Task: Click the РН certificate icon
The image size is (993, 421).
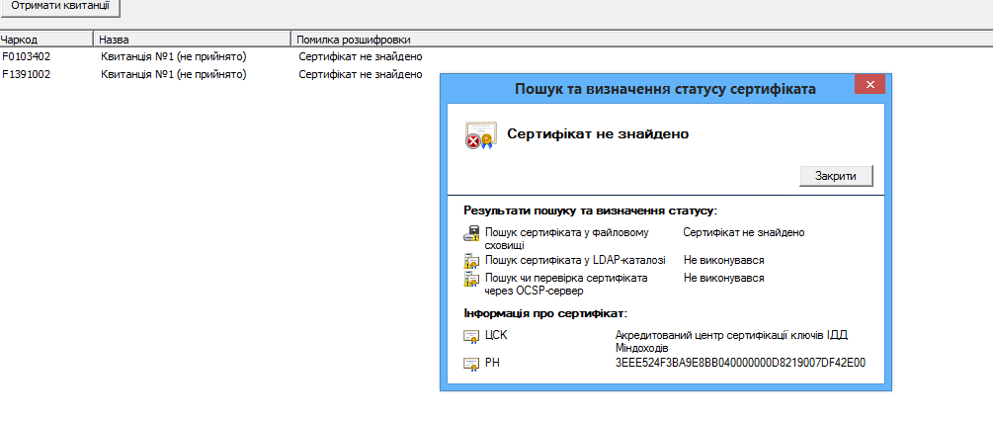Action: click(470, 364)
